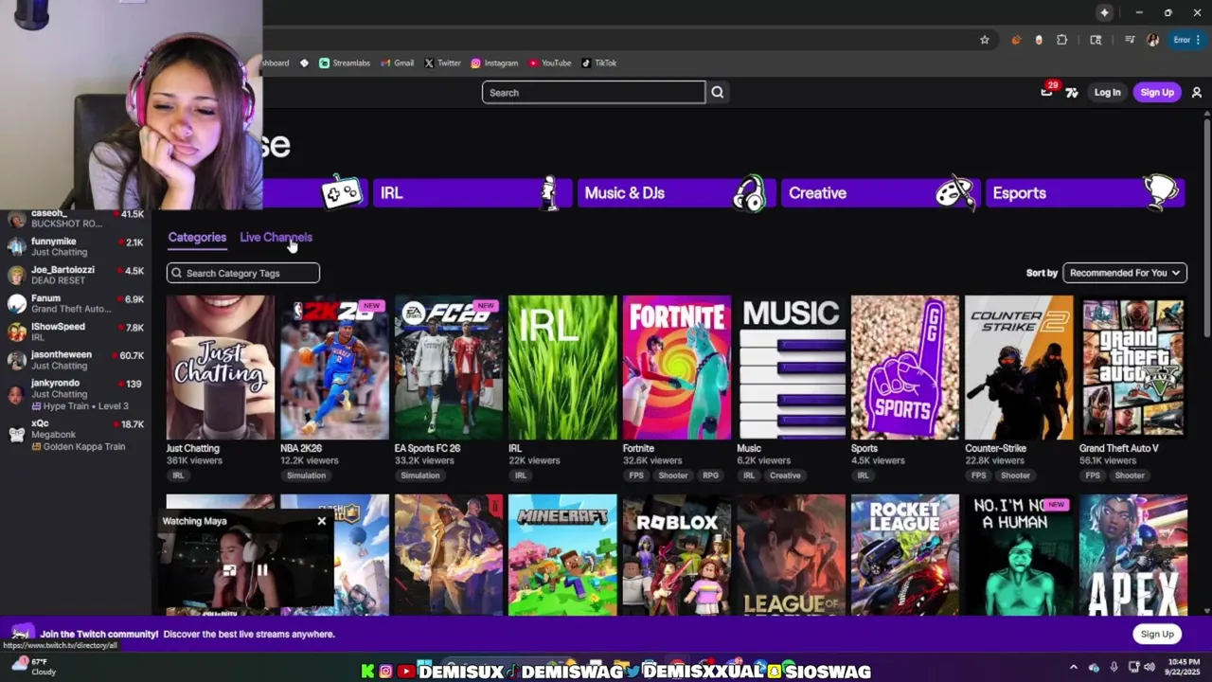The image size is (1212, 682).
Task: Click the microphone icon in the system tray
Action: [1114, 667]
